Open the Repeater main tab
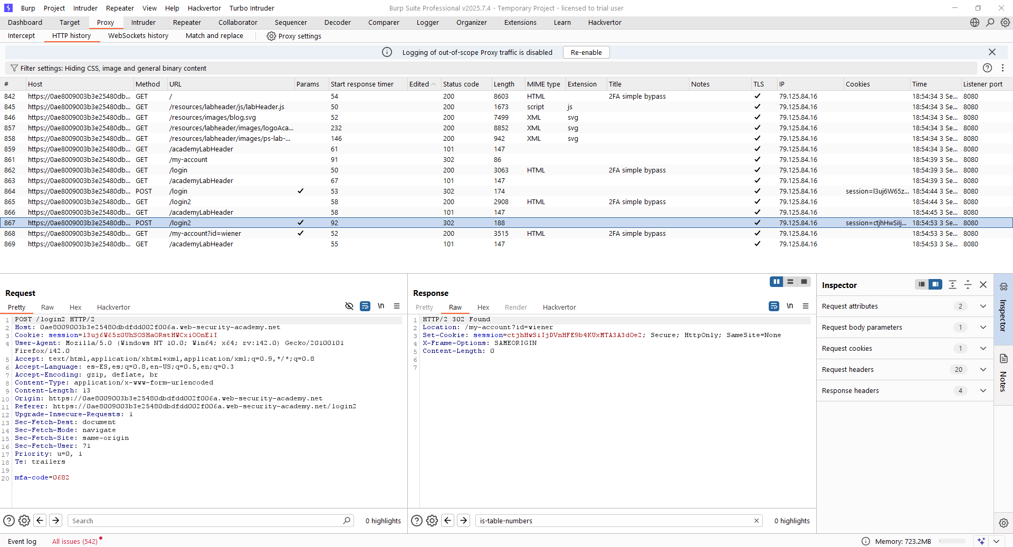 (187, 22)
